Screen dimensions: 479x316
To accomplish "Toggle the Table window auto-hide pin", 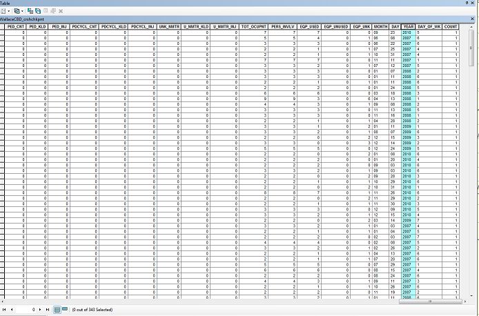I will (467, 3).
